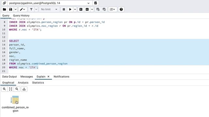Click the connection status icon
The image size is (209, 117).
click(4, 3)
